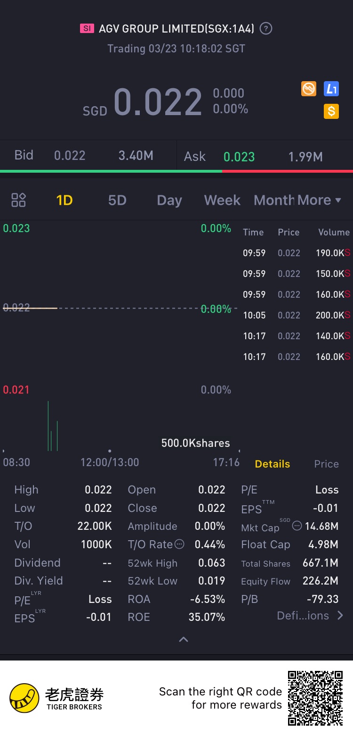Viewport: 353px width, 736px height.
Task: Open the chart layout grid icon
Action: coord(18,200)
